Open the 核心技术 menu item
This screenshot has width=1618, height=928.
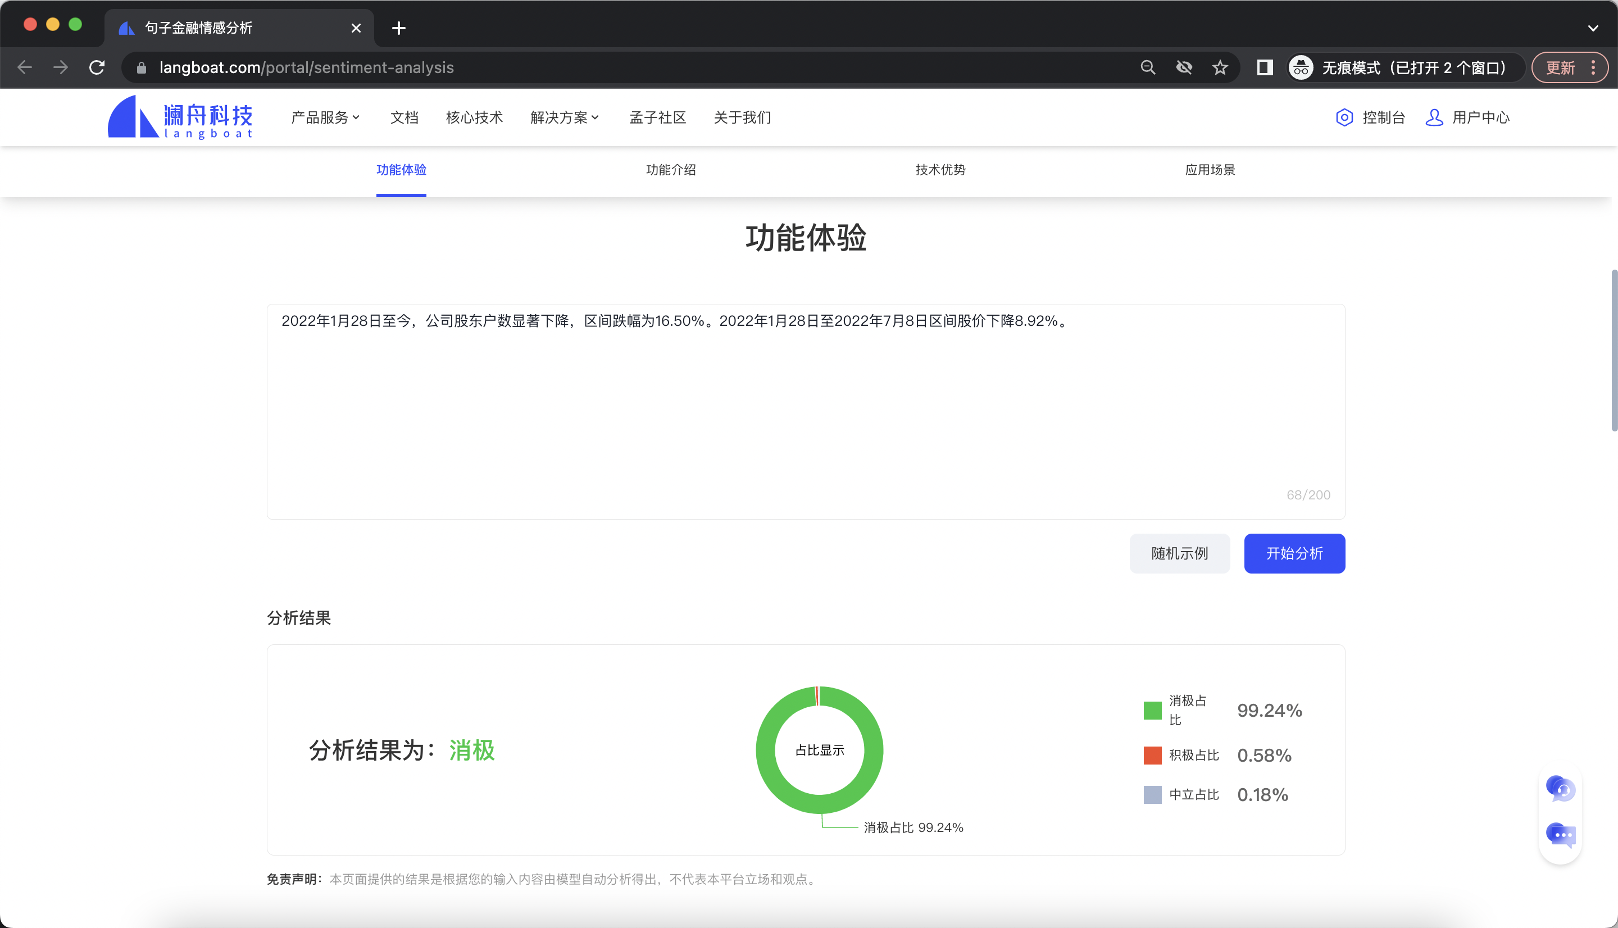474,117
